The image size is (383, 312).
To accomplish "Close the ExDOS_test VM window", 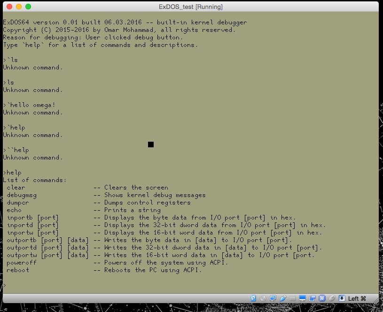I will point(9,7).
